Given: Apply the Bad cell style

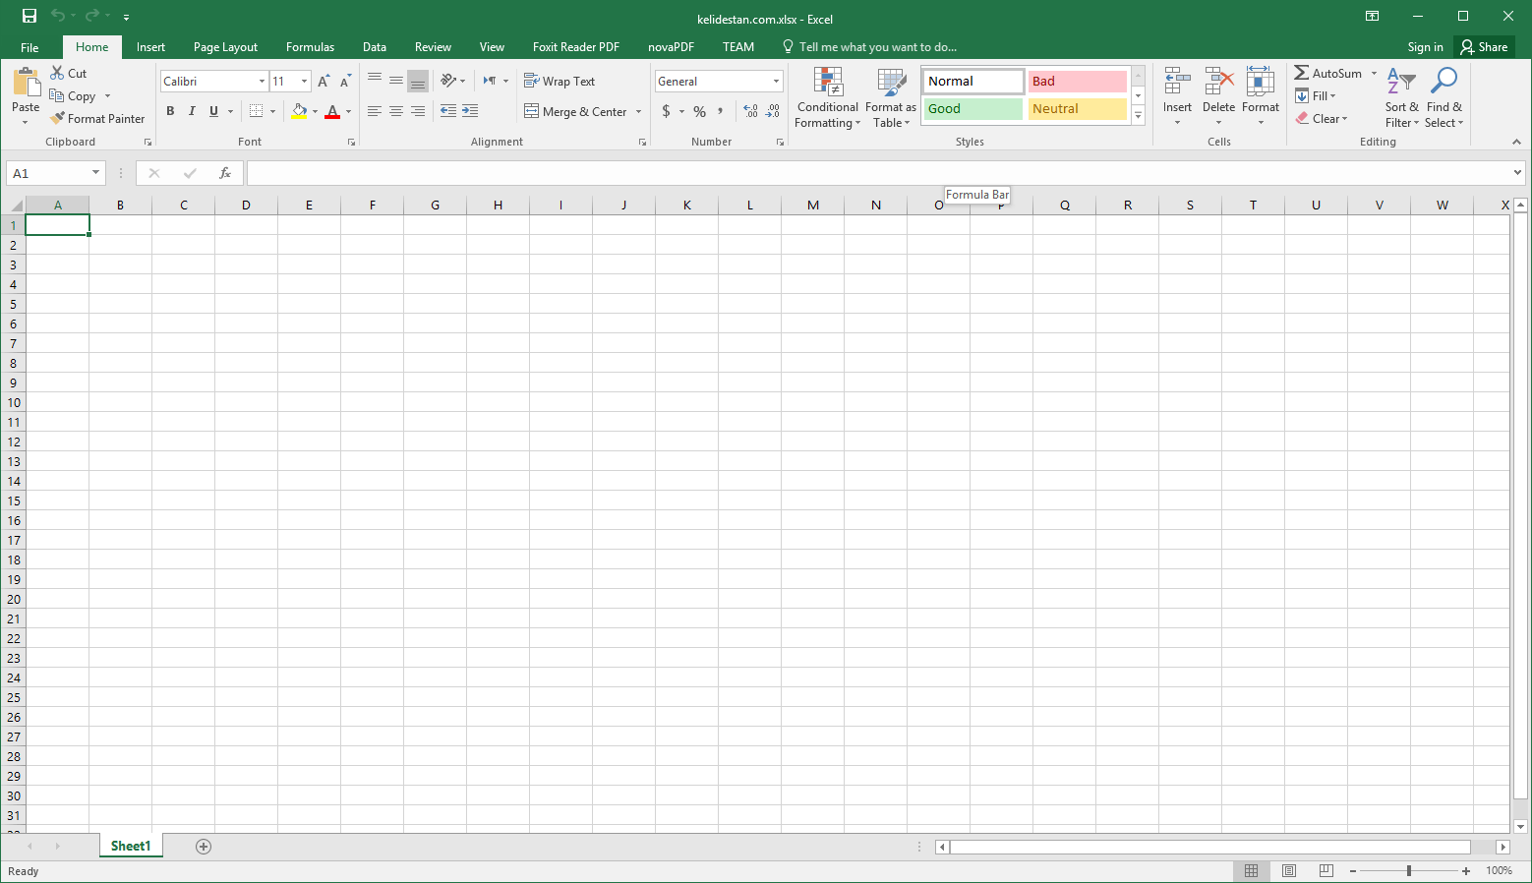Looking at the screenshot, I should (x=1078, y=82).
